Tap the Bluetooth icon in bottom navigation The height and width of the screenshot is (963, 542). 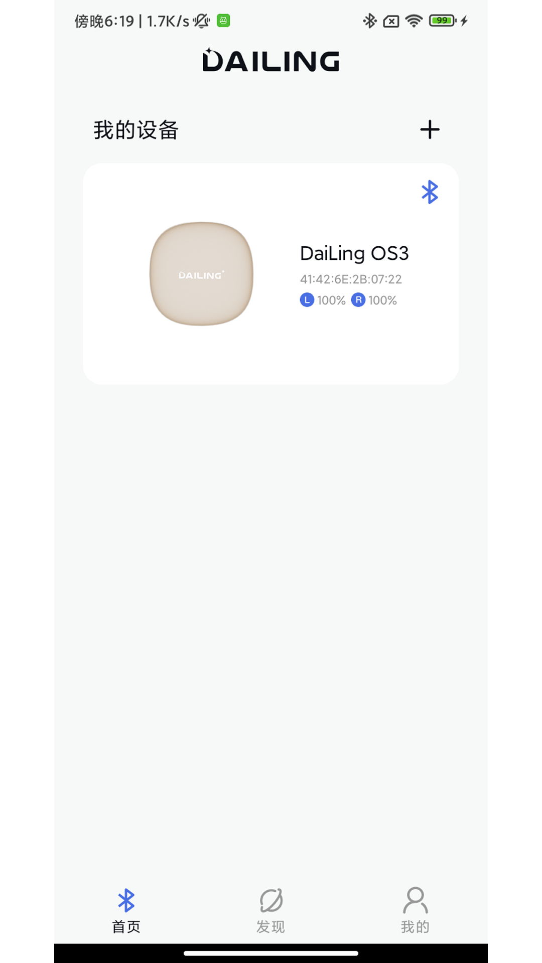pyautogui.click(x=126, y=900)
